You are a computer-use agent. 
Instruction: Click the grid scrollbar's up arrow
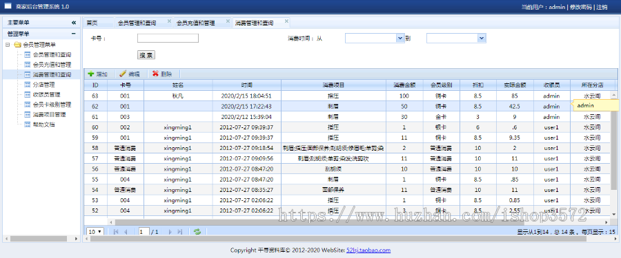click(614, 95)
